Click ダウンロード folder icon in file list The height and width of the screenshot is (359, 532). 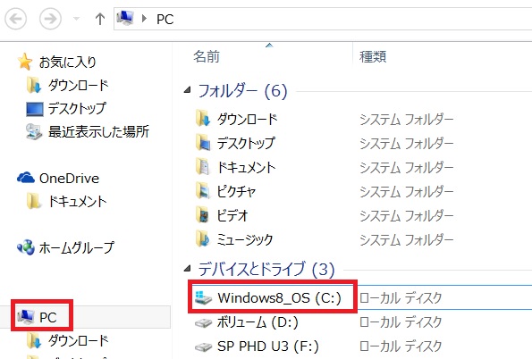(203, 118)
